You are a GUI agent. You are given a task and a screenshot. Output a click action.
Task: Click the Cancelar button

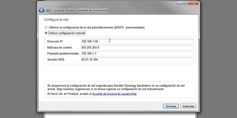click(188, 106)
